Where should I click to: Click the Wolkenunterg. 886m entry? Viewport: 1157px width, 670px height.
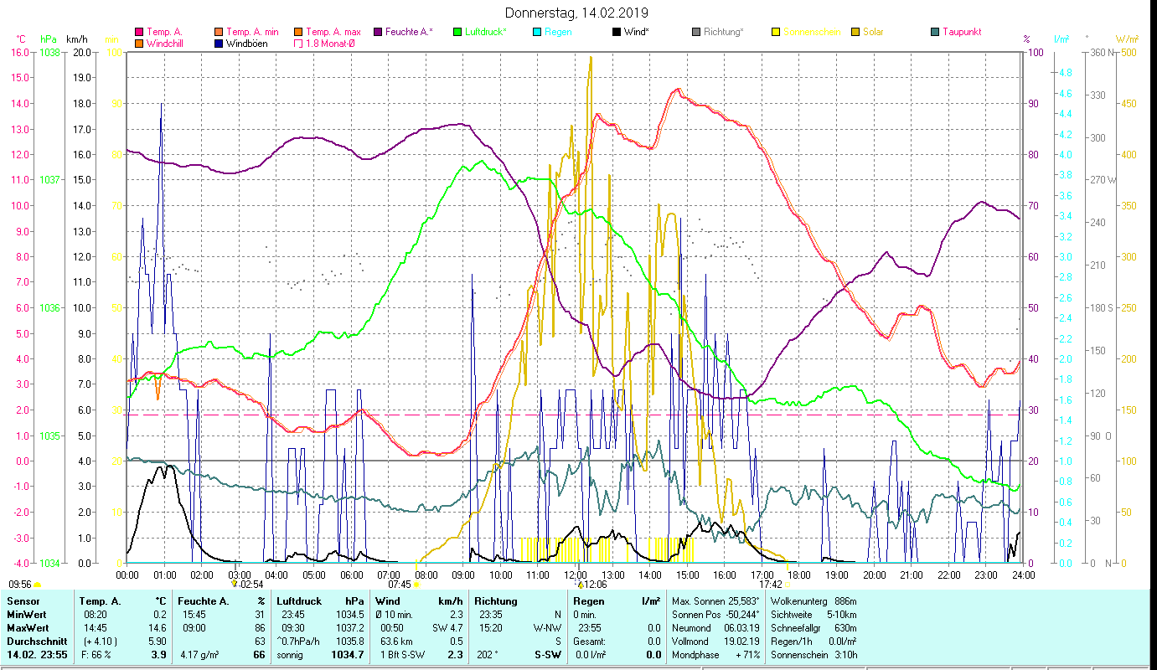pos(813,601)
